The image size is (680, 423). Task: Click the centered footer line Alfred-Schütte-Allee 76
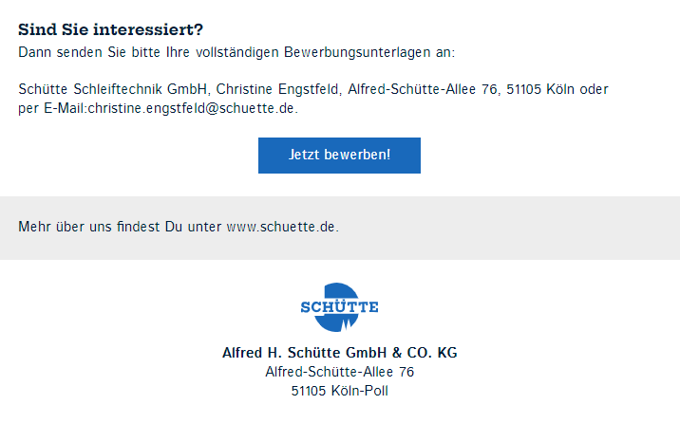coord(340,372)
